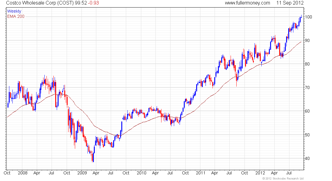Click the 2010 year label on time axis
The height and width of the screenshot is (181, 332).
click(x=142, y=173)
